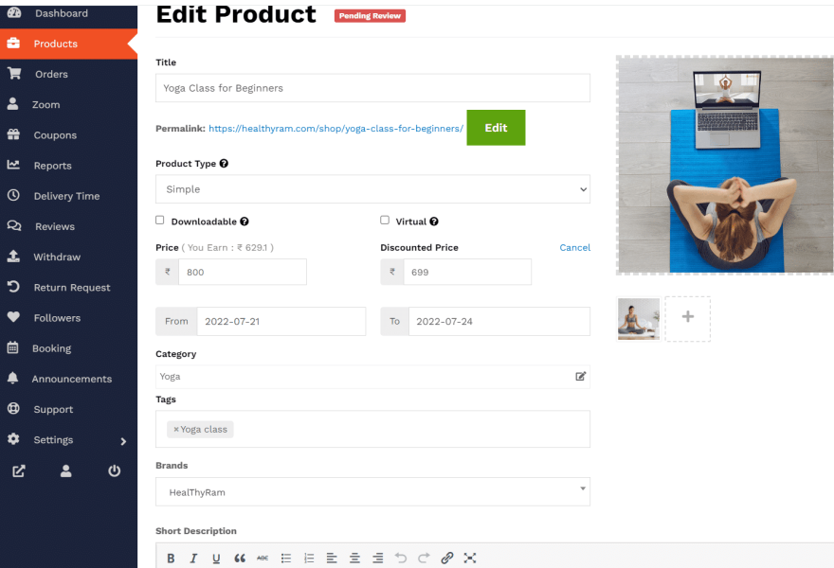Insert bulleted list in Short Description
Image resolution: width=834 pixels, height=568 pixels.
point(286,559)
